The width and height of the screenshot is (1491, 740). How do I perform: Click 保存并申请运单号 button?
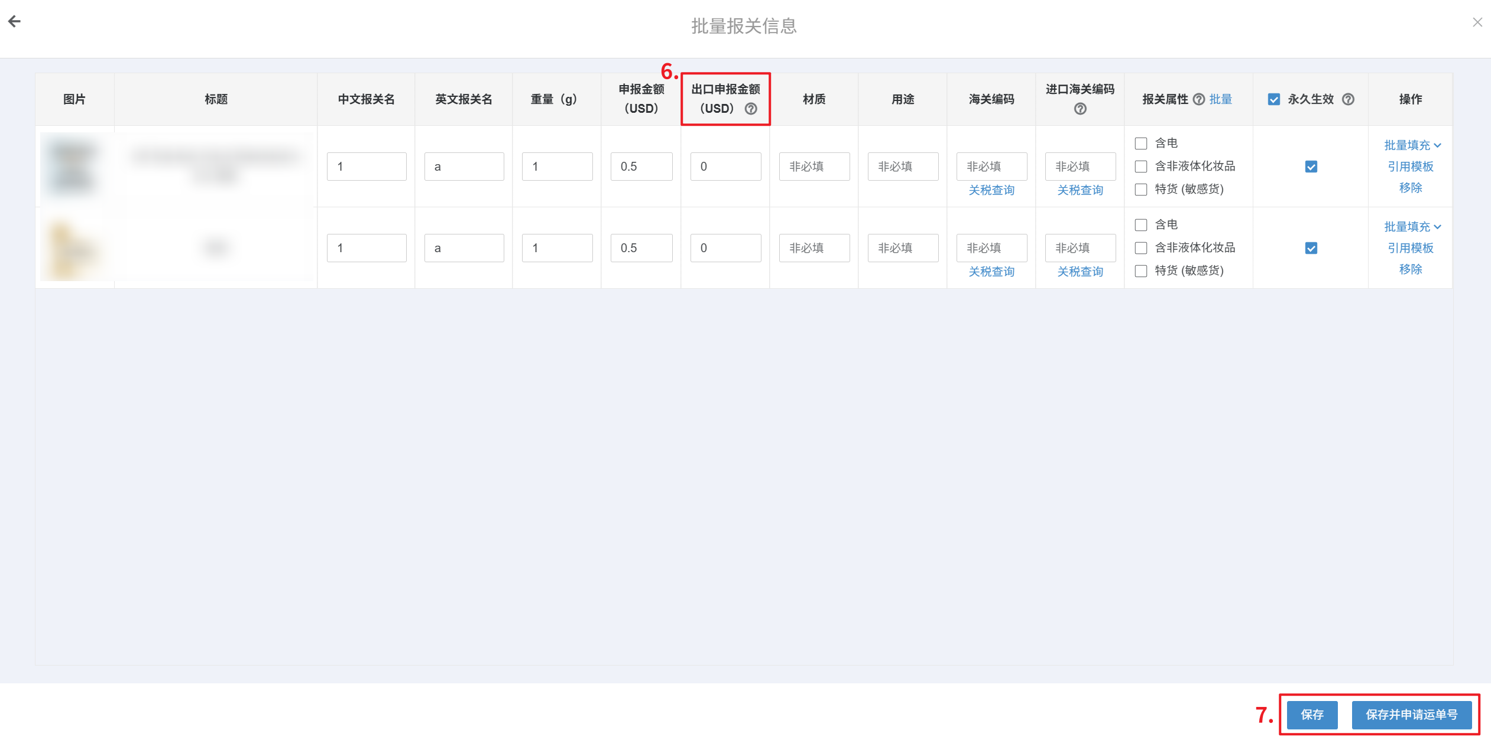coord(1411,715)
